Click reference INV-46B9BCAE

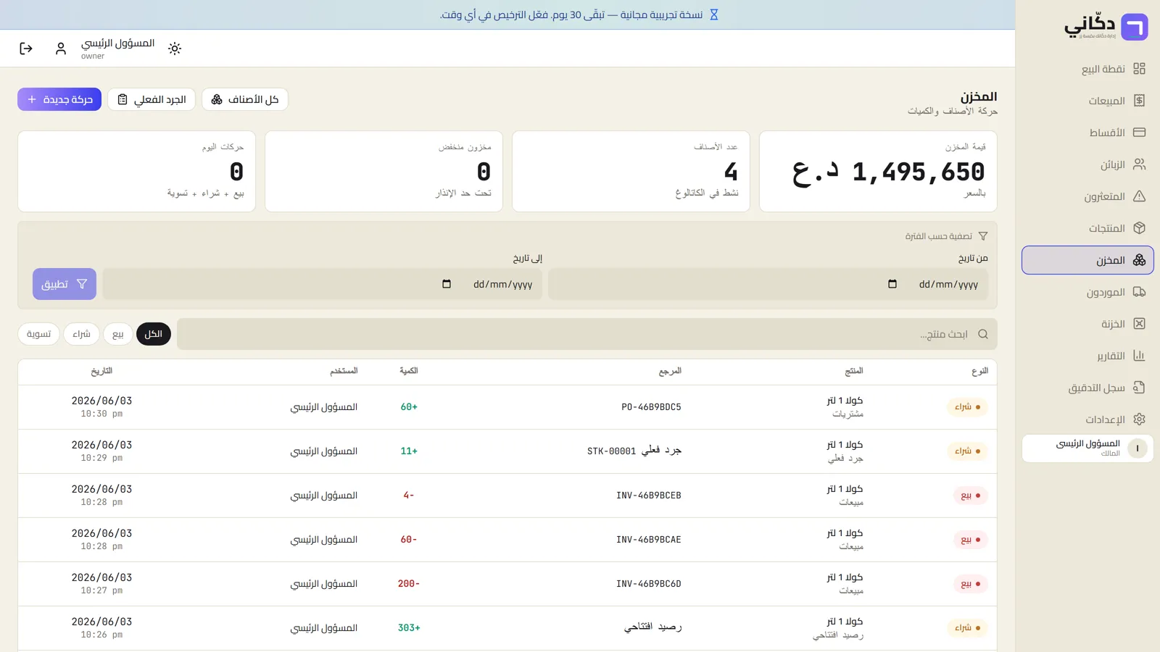(649, 540)
